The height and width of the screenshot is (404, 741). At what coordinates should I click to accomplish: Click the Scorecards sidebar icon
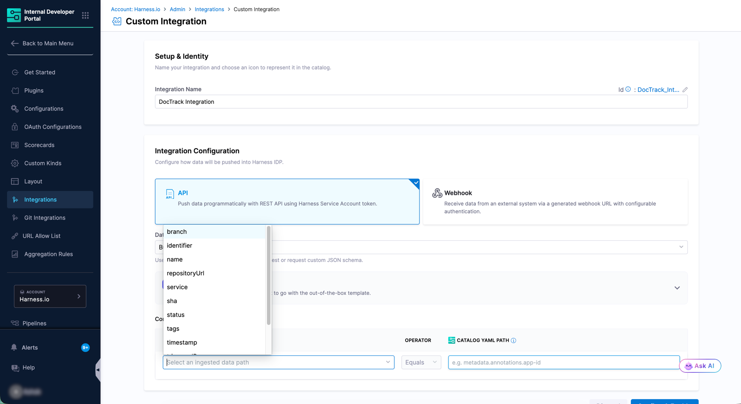[15, 145]
